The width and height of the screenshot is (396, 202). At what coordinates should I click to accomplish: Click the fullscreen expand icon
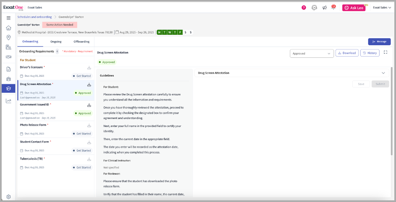[386, 52]
